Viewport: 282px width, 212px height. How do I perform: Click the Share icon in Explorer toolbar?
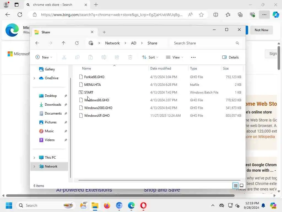pyautogui.click(x=117, y=57)
